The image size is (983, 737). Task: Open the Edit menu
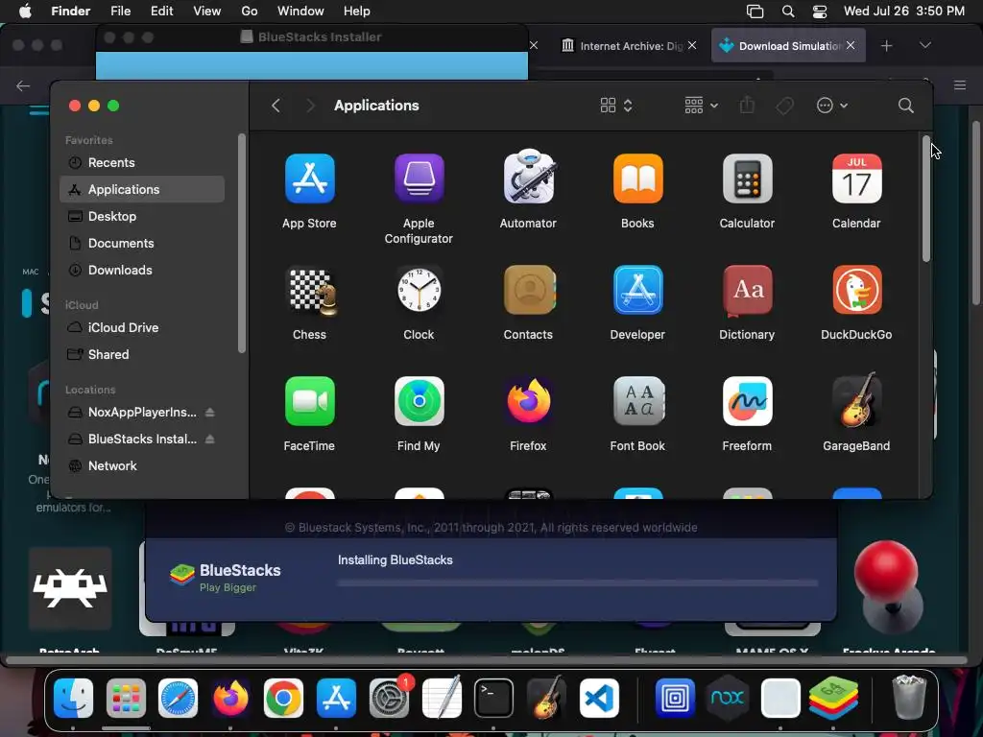(x=161, y=12)
